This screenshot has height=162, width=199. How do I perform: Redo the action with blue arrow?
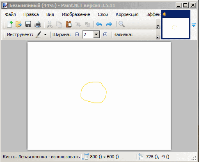(109, 24)
